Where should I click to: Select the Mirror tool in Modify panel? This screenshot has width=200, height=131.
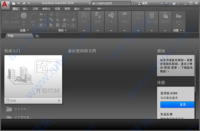coord(58,20)
